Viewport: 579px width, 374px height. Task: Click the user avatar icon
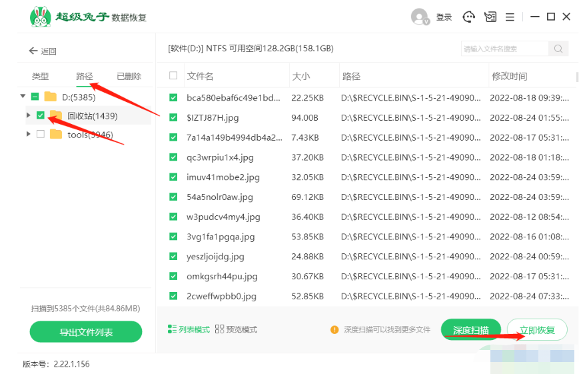pyautogui.click(x=420, y=17)
